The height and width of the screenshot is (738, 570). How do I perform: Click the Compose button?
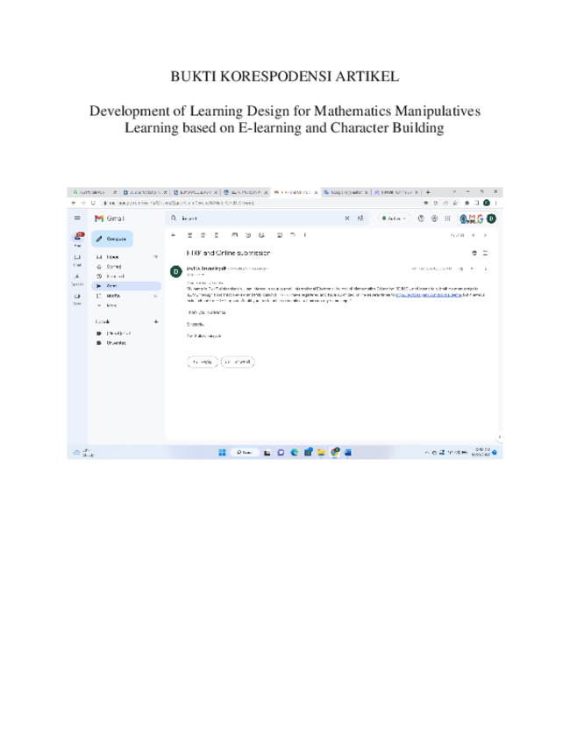click(x=112, y=239)
